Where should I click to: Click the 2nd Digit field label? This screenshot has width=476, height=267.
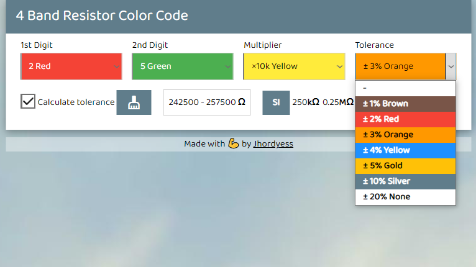pyautogui.click(x=150, y=45)
